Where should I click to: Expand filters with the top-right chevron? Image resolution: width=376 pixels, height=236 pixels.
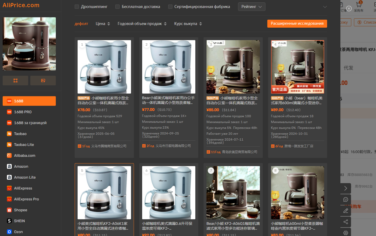click(325, 7)
